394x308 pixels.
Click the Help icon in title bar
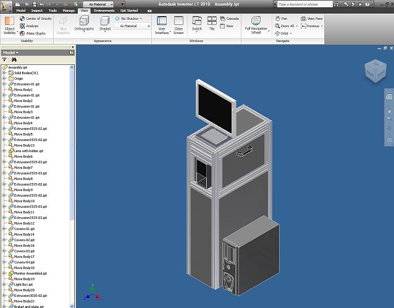pyautogui.click(x=367, y=4)
